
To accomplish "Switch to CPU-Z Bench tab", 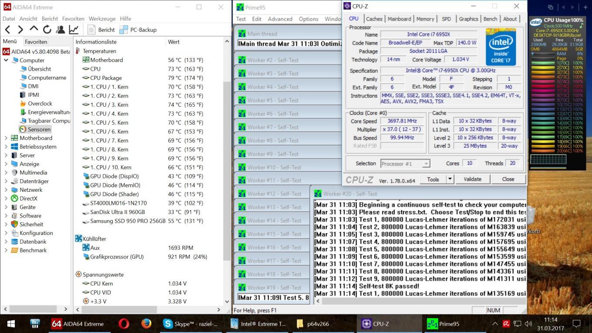I will [x=490, y=19].
